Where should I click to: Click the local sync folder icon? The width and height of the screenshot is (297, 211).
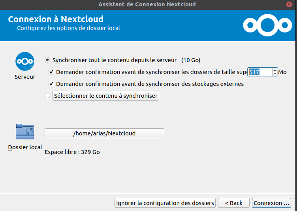point(25,131)
